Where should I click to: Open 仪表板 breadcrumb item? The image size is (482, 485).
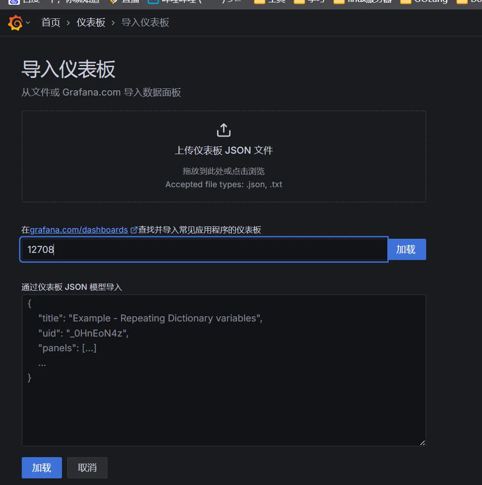click(91, 23)
